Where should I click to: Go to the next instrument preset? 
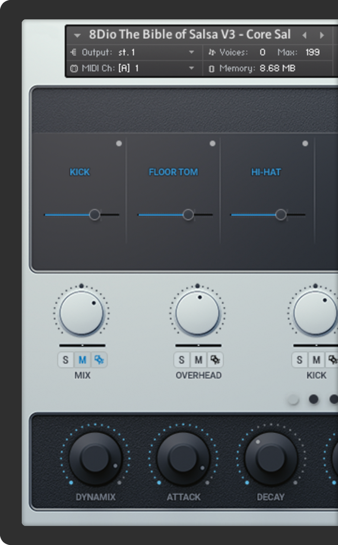click(x=322, y=35)
